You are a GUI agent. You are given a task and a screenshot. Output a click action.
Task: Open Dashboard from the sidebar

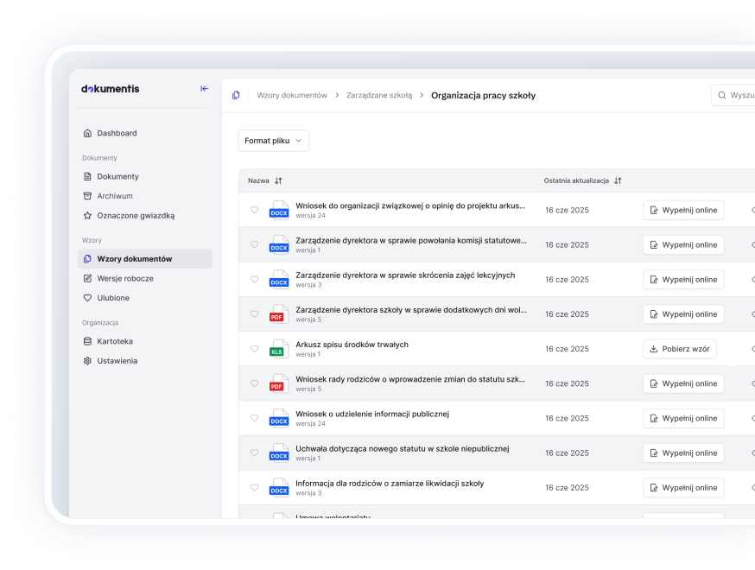117,133
